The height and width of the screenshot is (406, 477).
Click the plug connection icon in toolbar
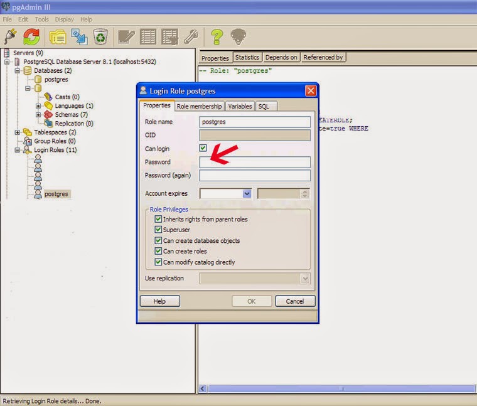click(10, 36)
